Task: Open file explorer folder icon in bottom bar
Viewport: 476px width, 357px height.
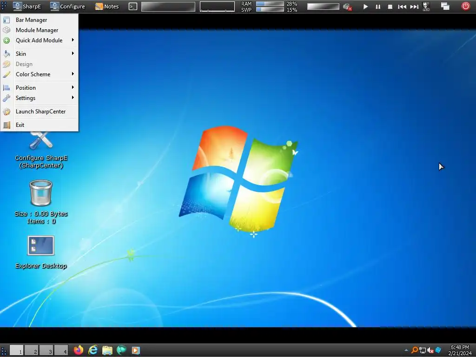Action: pyautogui.click(x=107, y=350)
